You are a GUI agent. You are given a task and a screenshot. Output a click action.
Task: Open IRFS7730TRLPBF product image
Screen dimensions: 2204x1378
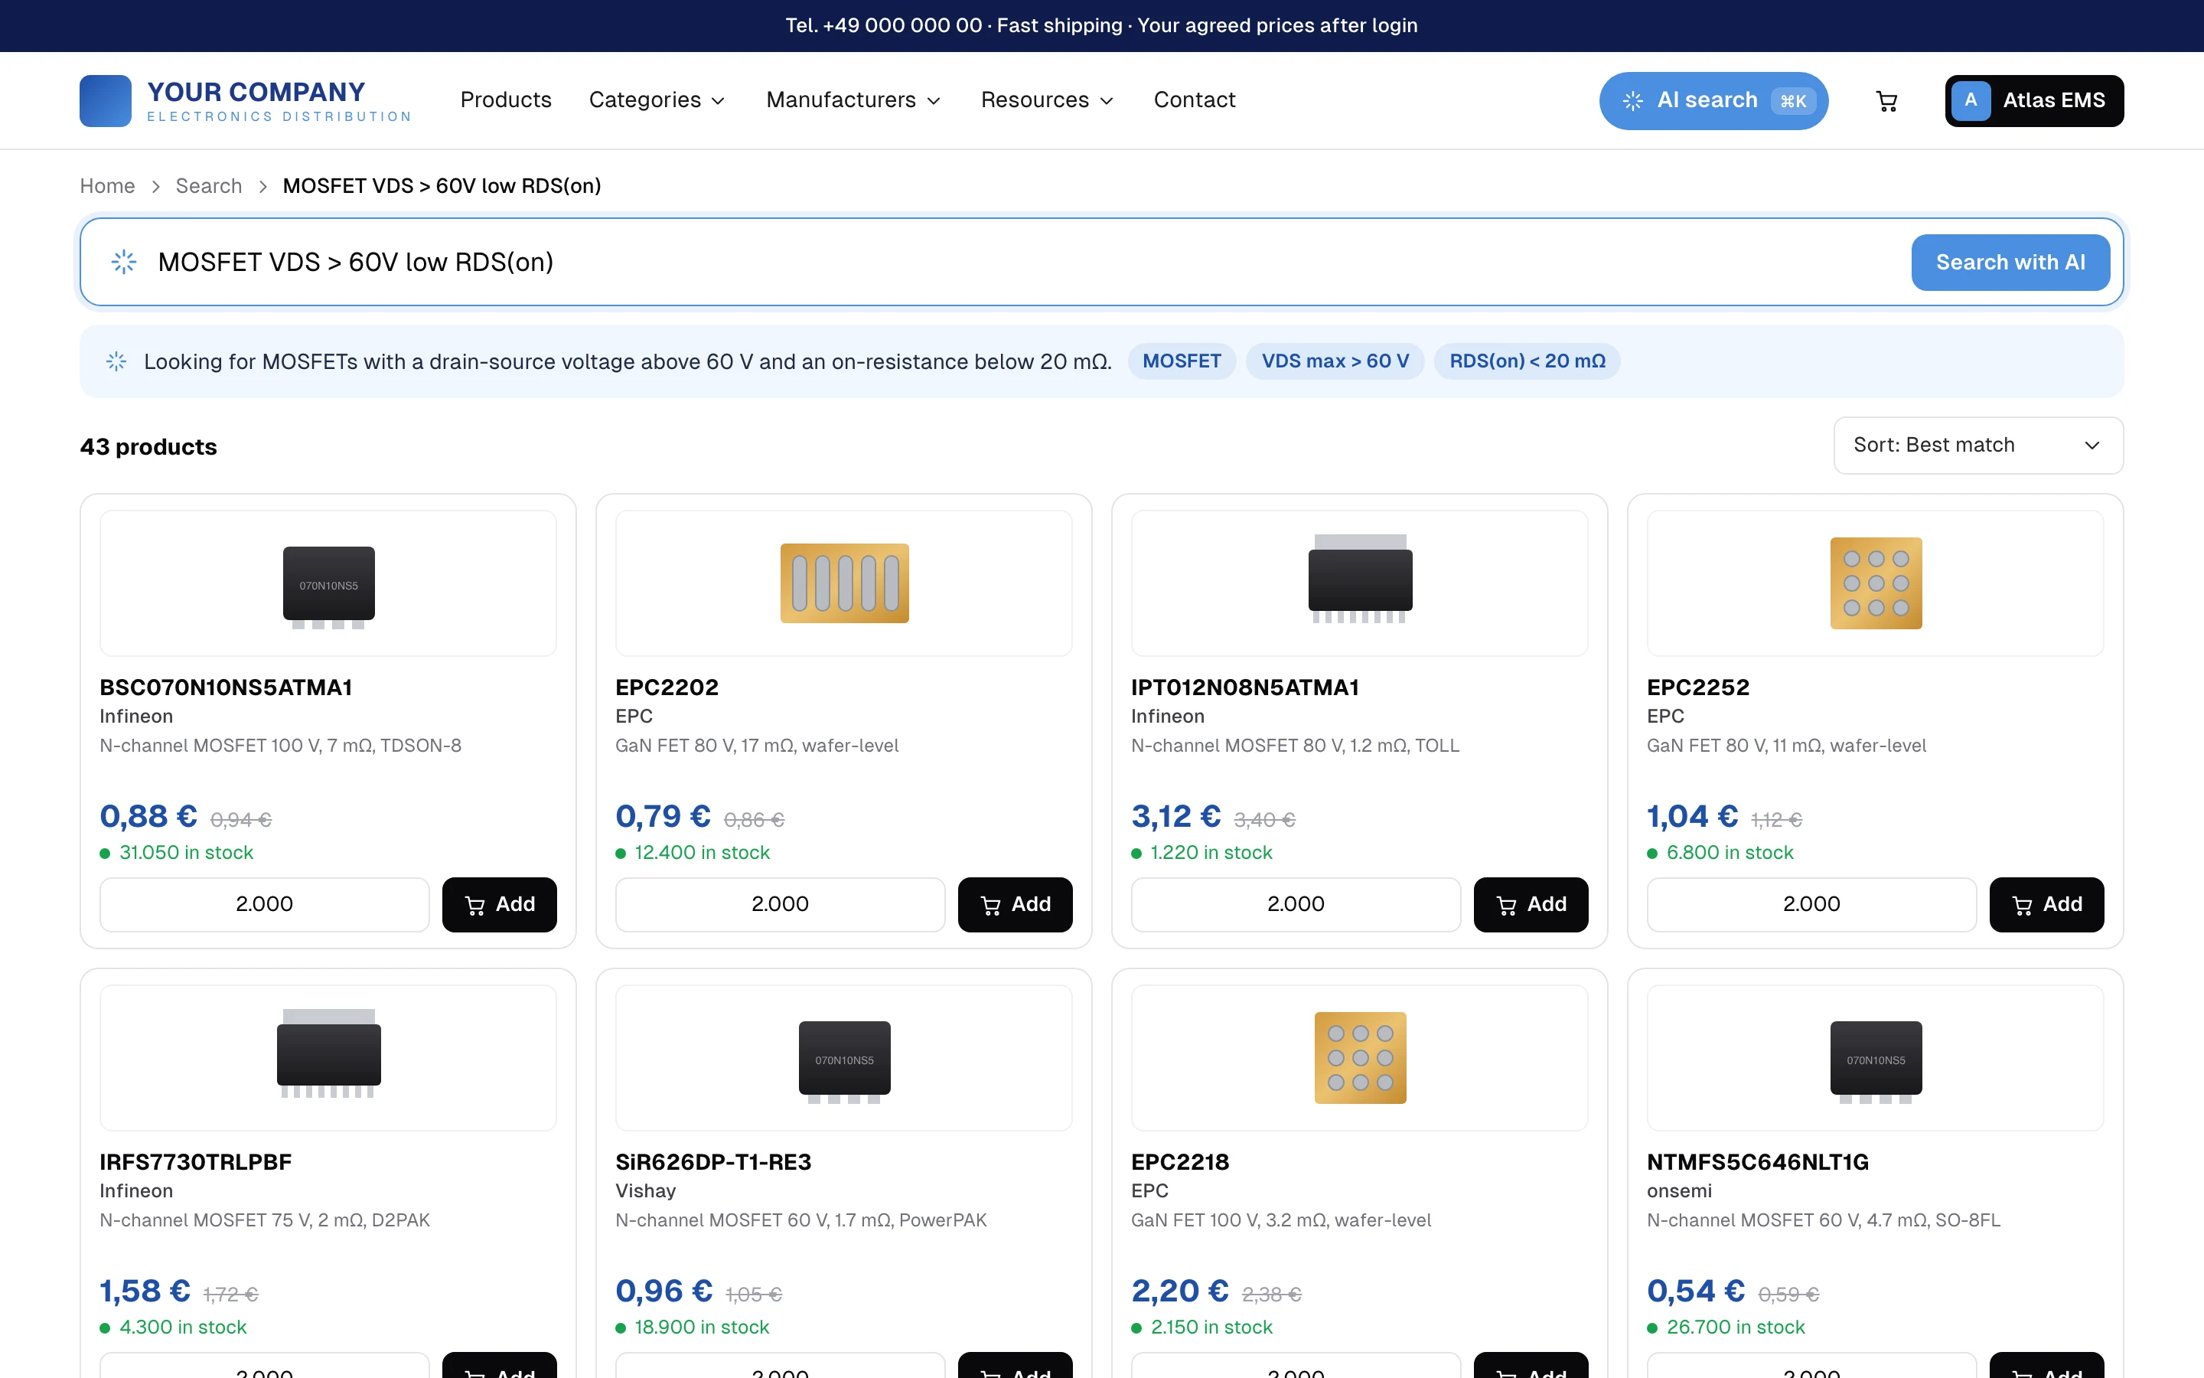pyautogui.click(x=328, y=1058)
